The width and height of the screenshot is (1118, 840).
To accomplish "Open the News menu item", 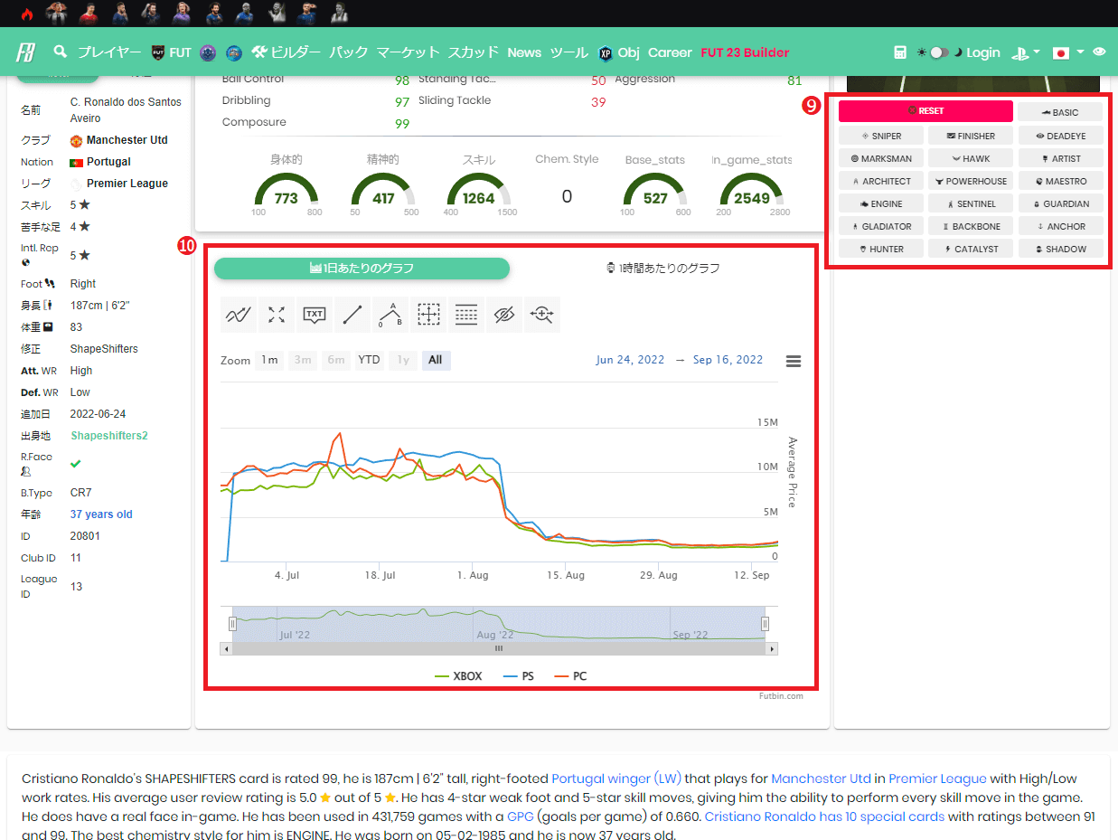I will (524, 52).
